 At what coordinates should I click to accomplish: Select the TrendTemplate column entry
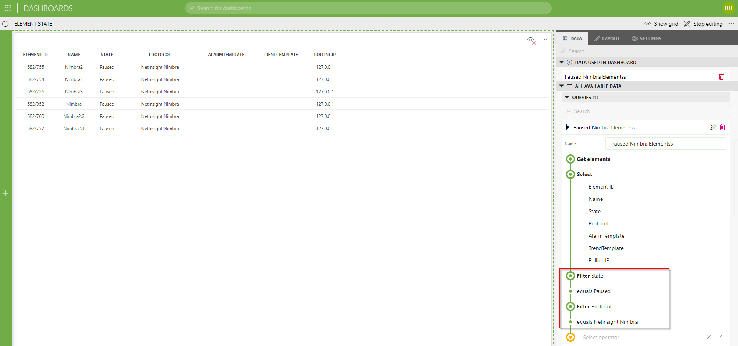tap(606, 248)
